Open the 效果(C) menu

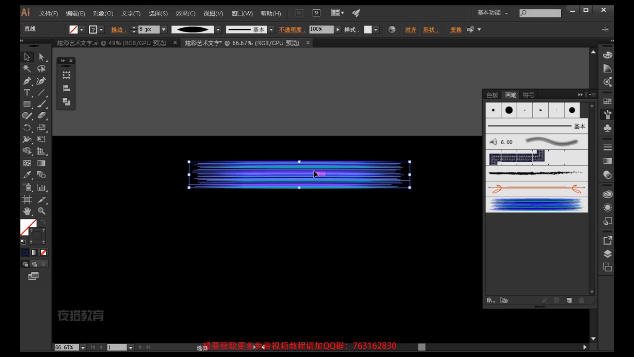[x=185, y=13]
